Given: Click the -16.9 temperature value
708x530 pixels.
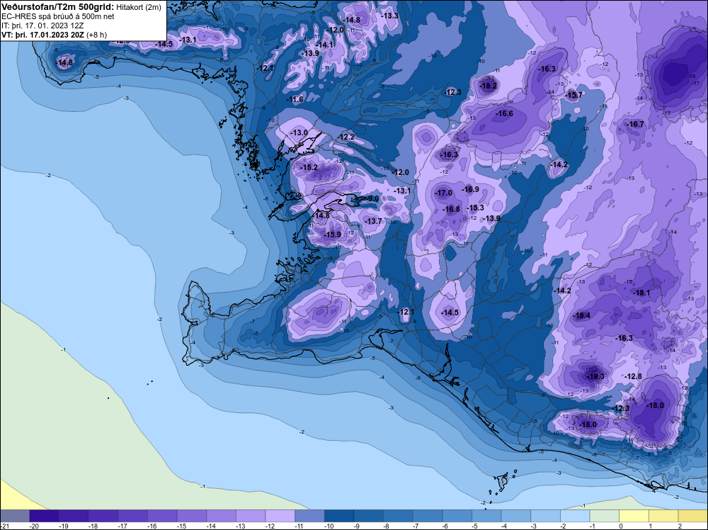Looking at the screenshot, I should click(470, 189).
